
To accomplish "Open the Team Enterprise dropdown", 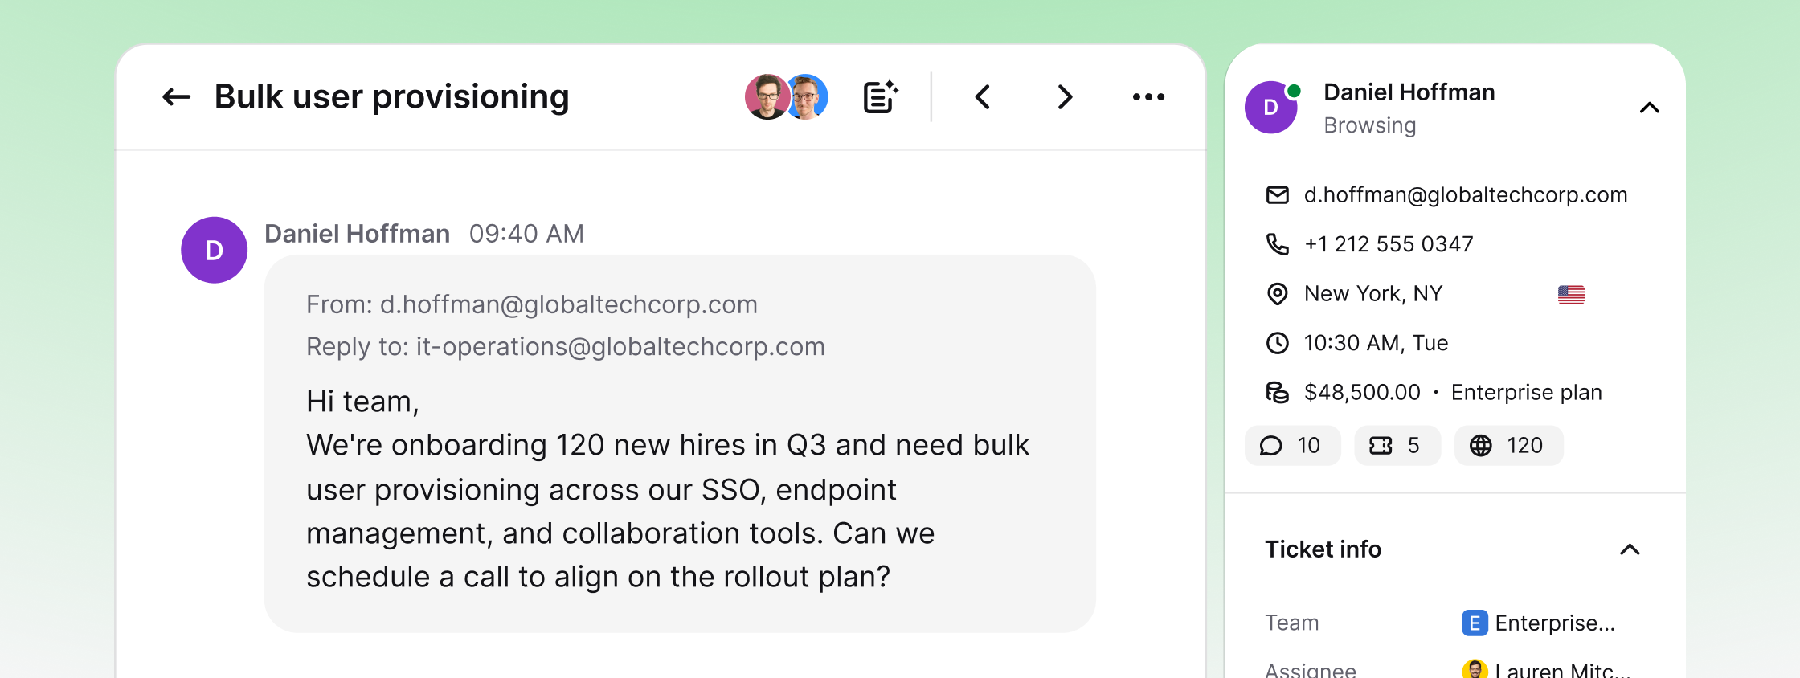I will [1538, 623].
